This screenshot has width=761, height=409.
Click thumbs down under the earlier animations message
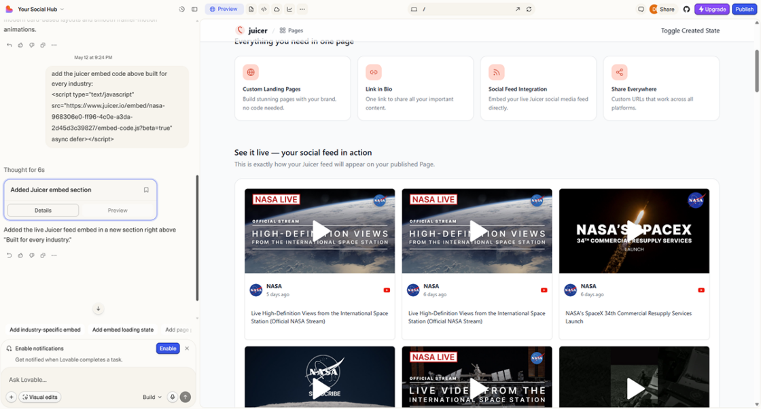[x=31, y=45]
